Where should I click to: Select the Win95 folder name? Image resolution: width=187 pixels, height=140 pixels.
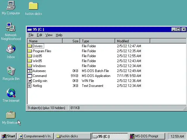(x=37, y=61)
